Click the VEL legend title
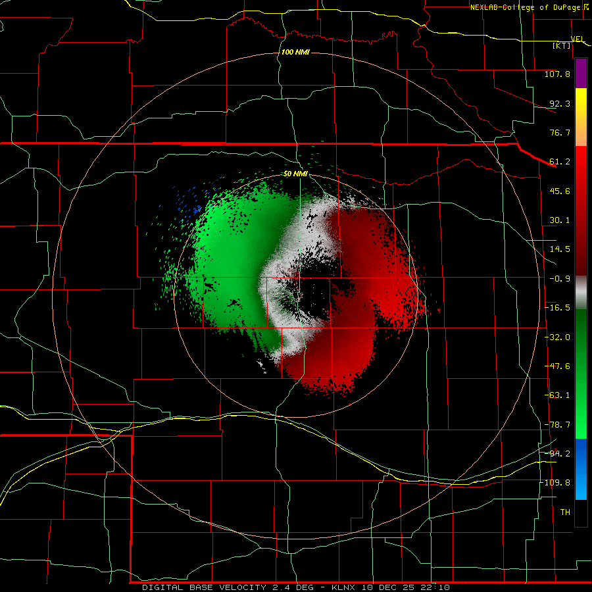This screenshot has width=592, height=592. [x=578, y=39]
